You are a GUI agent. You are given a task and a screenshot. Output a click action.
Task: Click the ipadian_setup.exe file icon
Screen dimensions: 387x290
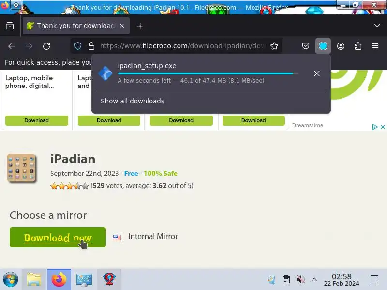(x=105, y=73)
